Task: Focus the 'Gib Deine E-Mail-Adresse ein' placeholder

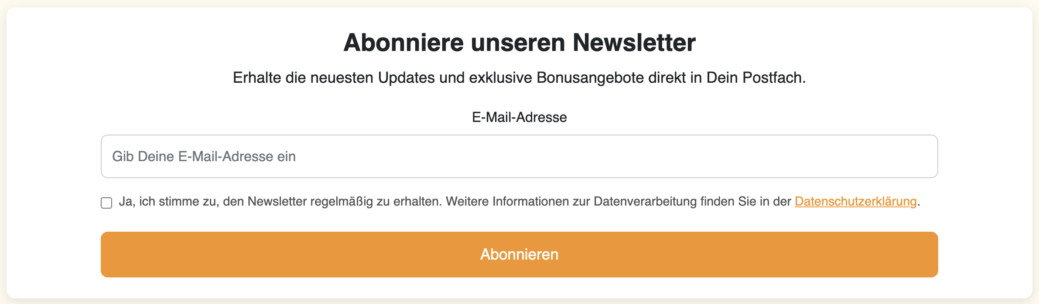Action: 204,156
